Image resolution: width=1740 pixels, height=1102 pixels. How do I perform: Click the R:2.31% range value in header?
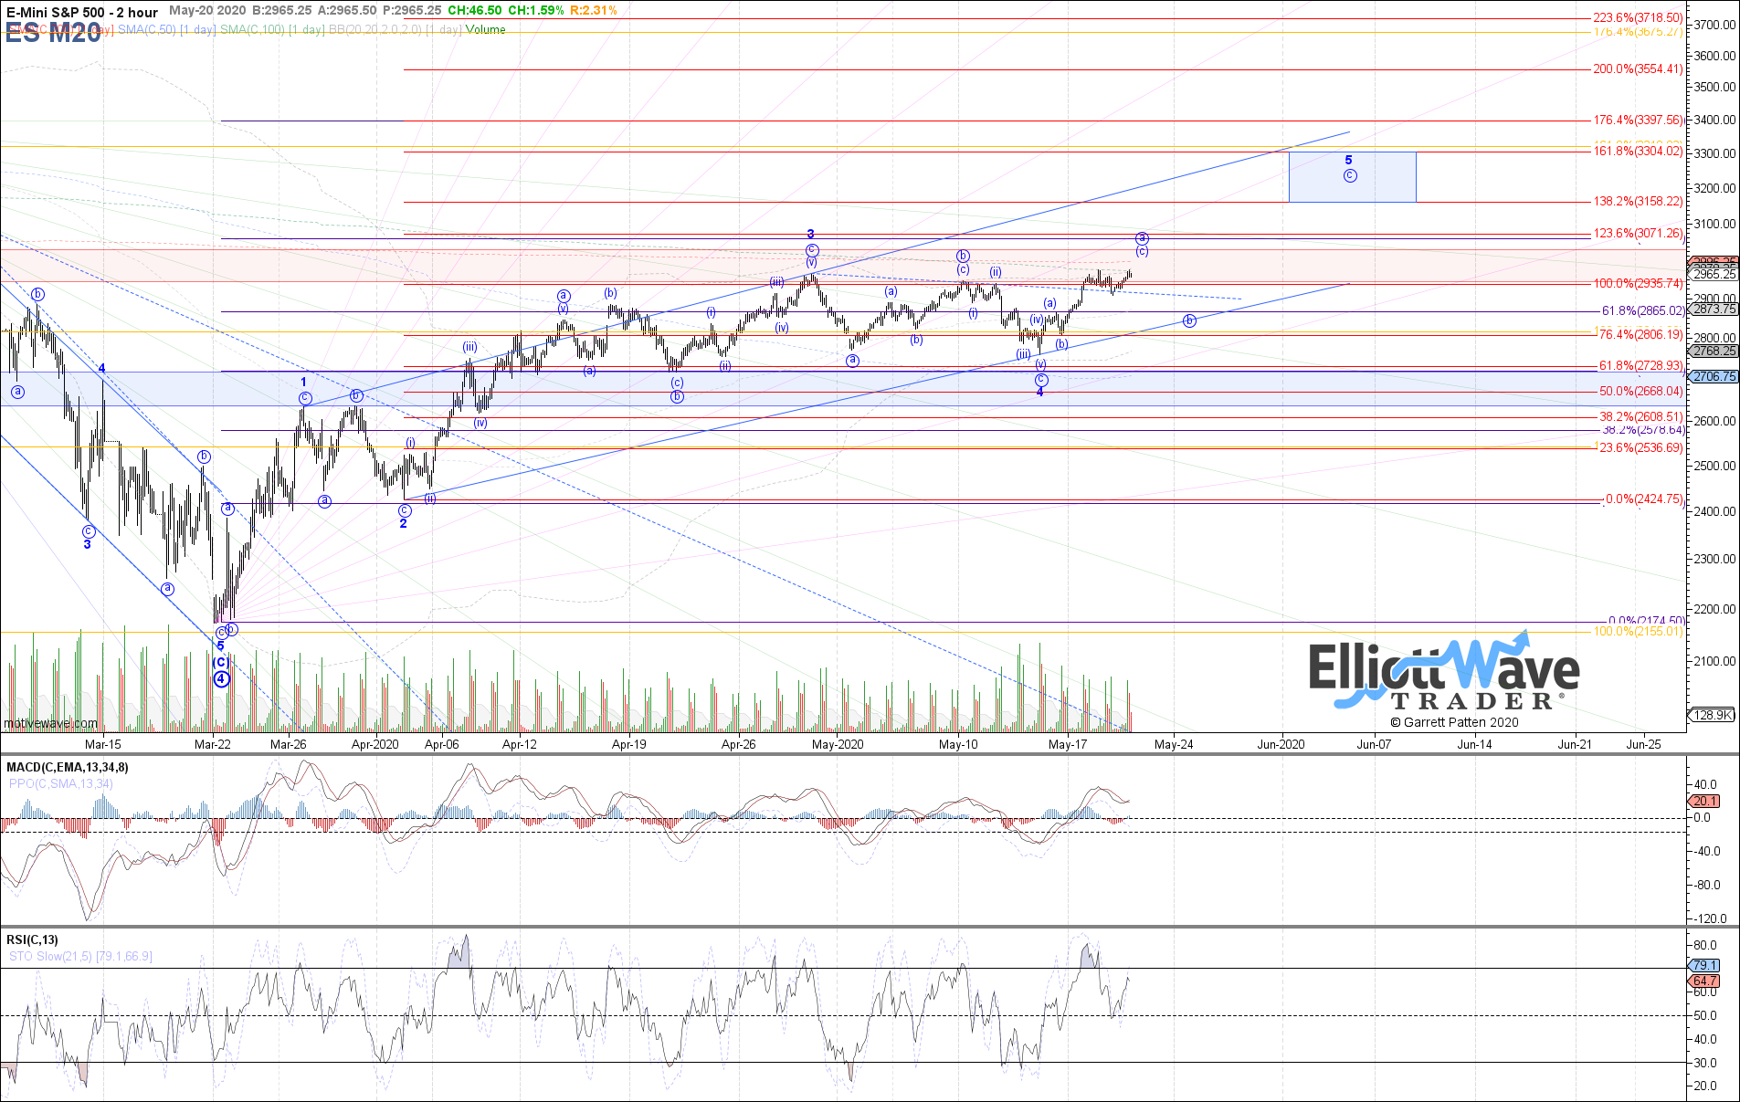click(594, 10)
